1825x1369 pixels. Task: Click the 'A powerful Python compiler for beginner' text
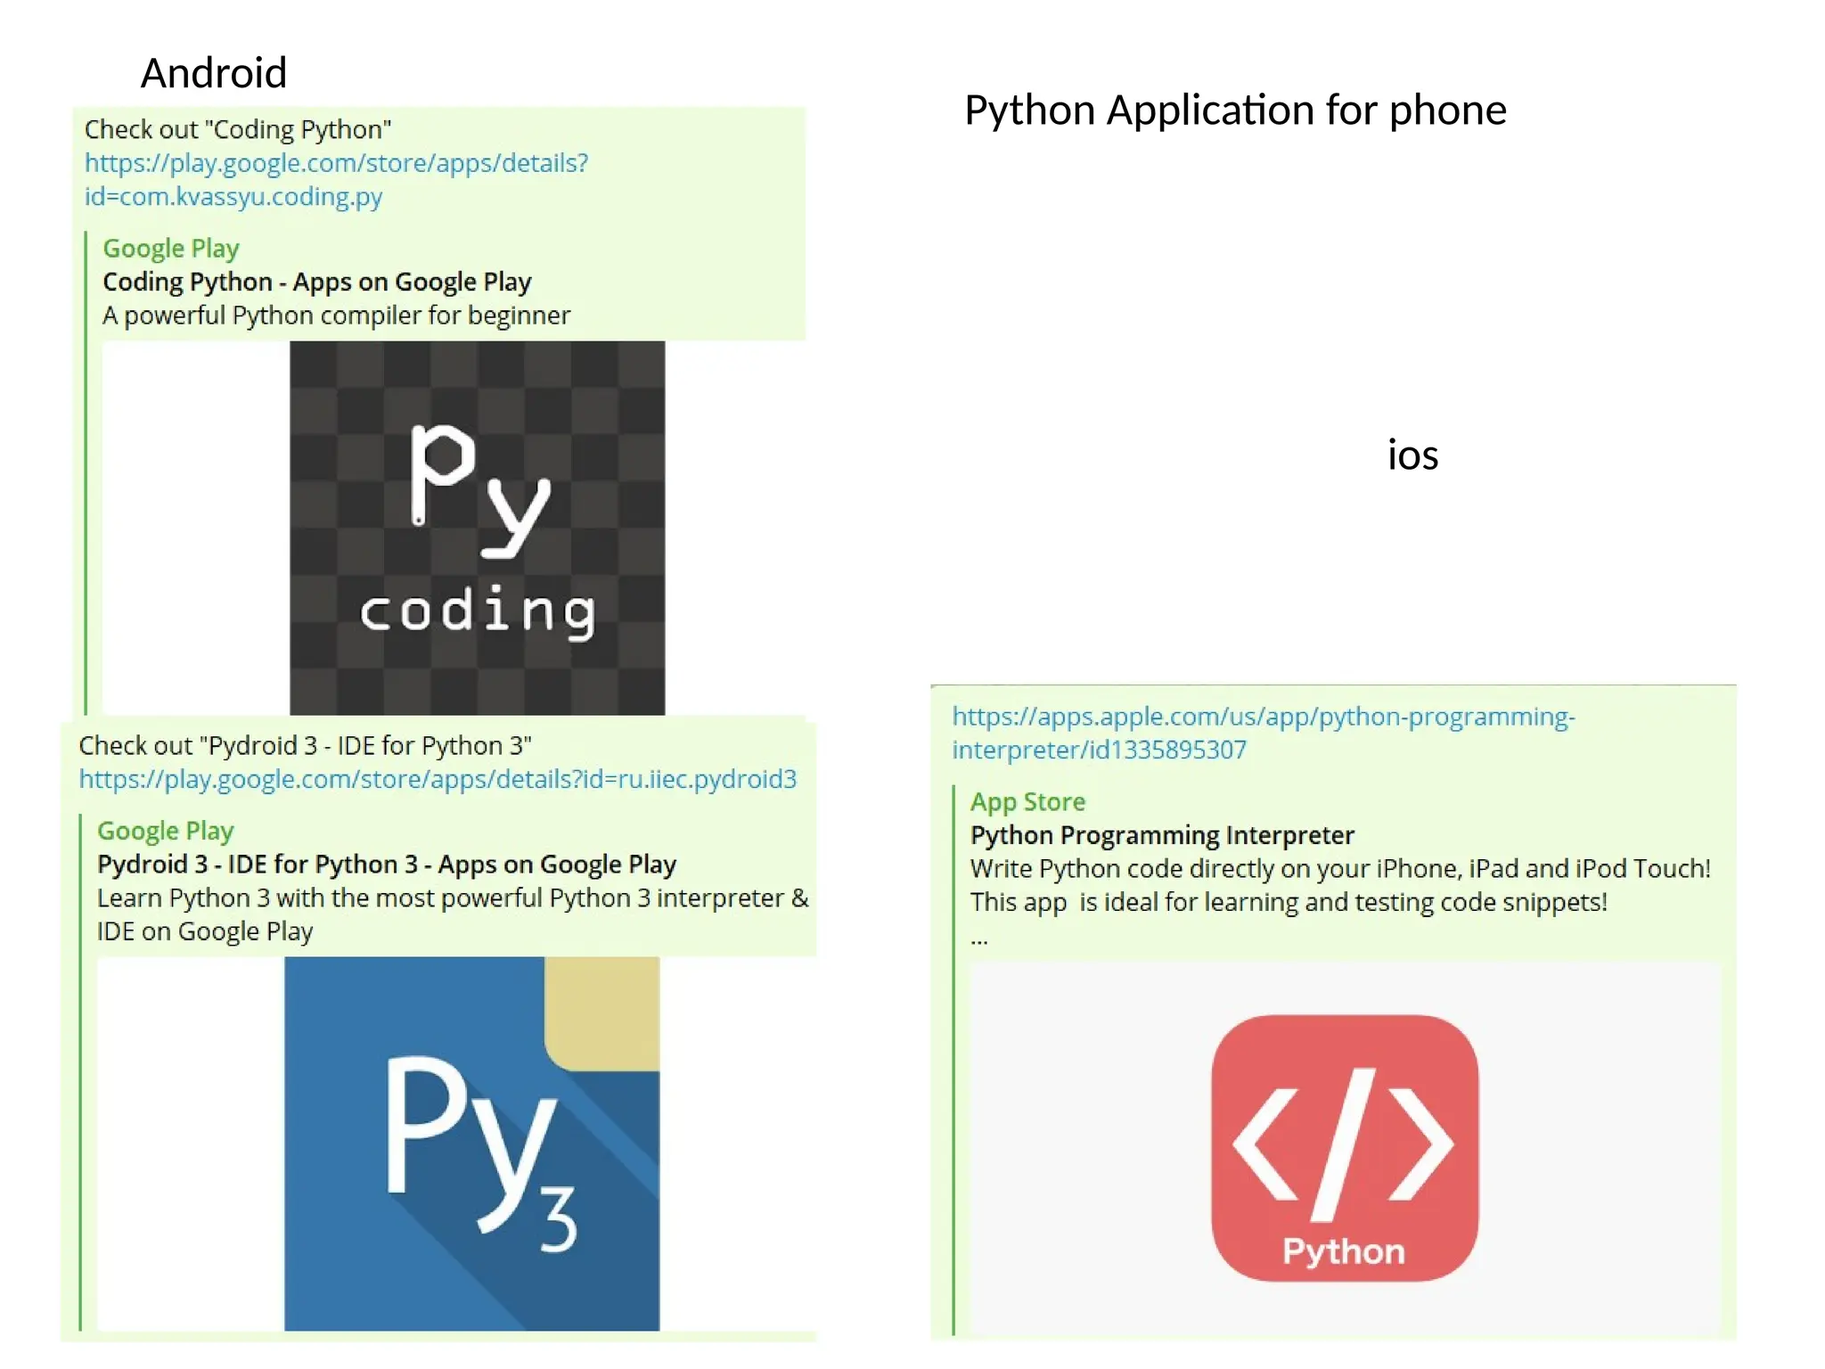tap(336, 316)
